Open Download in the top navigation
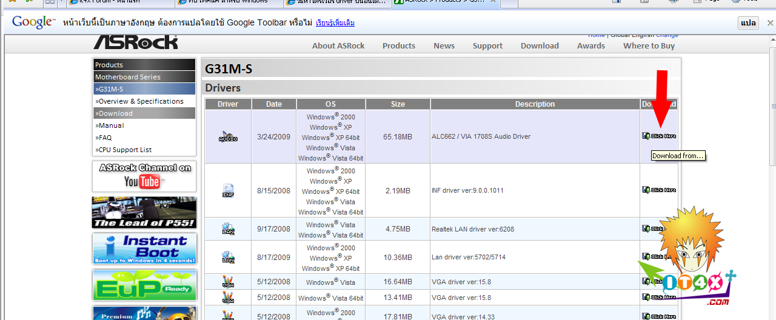 point(540,46)
